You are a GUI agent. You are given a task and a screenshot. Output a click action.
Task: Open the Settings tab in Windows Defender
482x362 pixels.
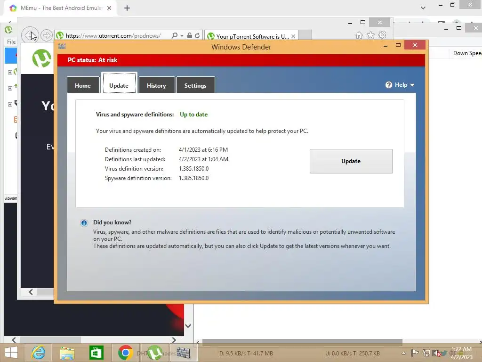pos(195,85)
